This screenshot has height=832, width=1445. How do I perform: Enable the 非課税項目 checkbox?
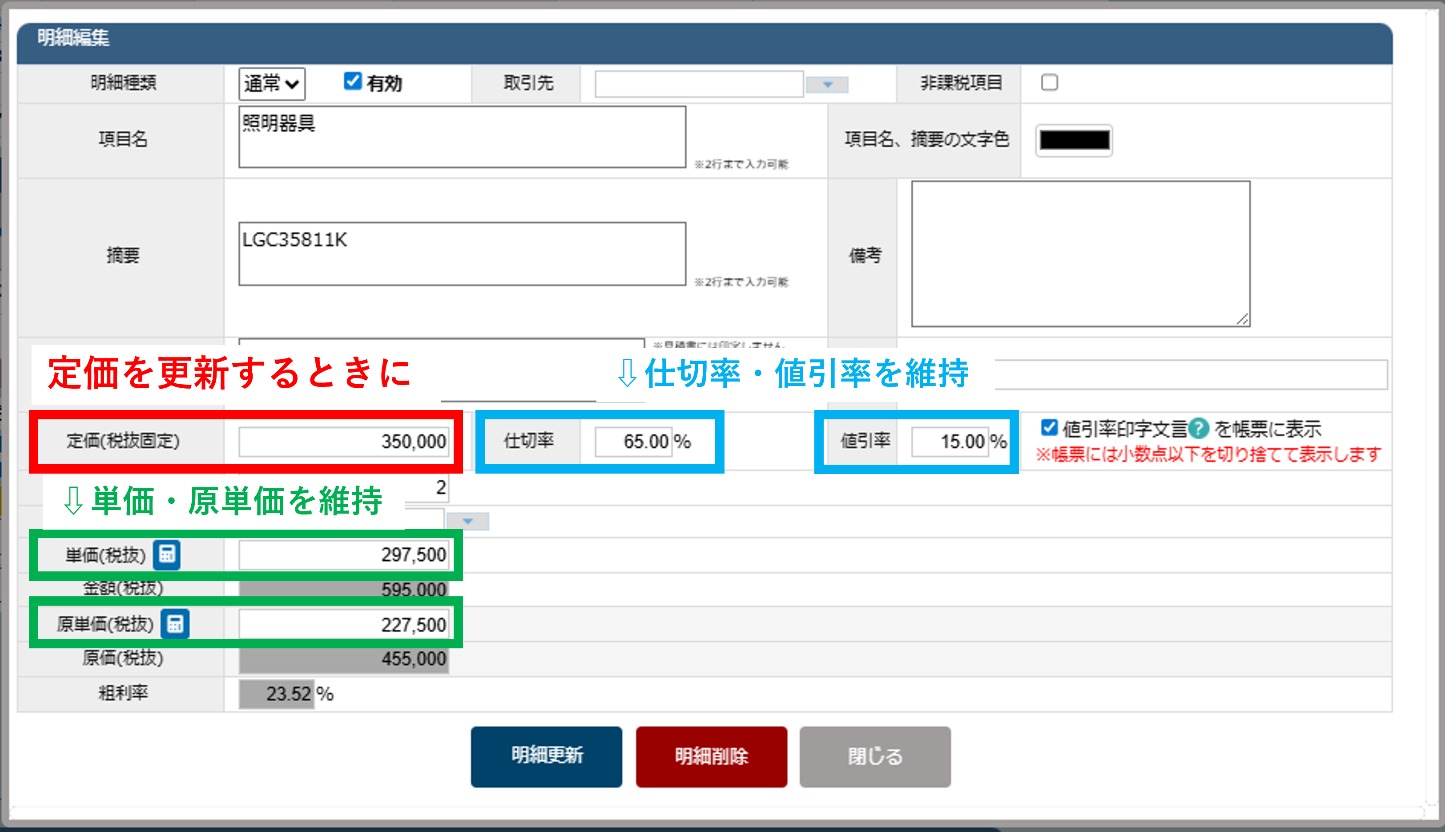1049,83
